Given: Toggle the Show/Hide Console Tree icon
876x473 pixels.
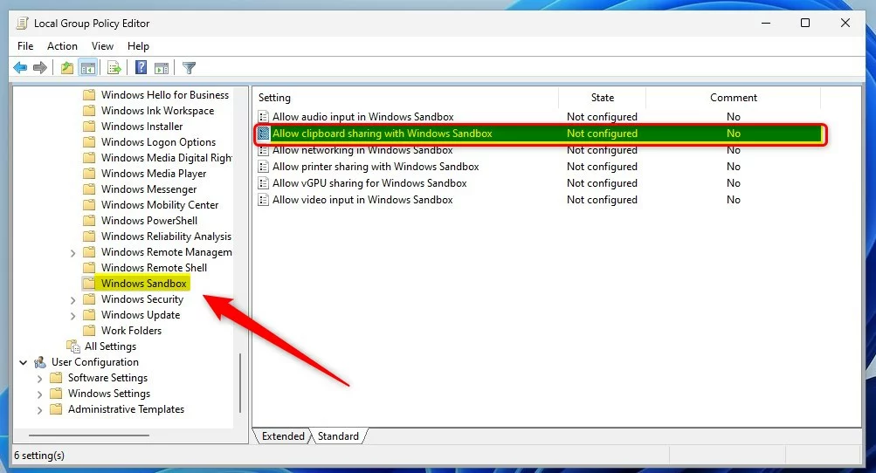Looking at the screenshot, I should pos(88,68).
